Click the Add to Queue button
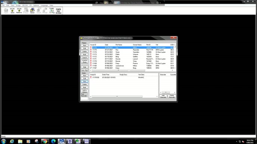Screen dimensions: 257x144 [x=84, y=91]
